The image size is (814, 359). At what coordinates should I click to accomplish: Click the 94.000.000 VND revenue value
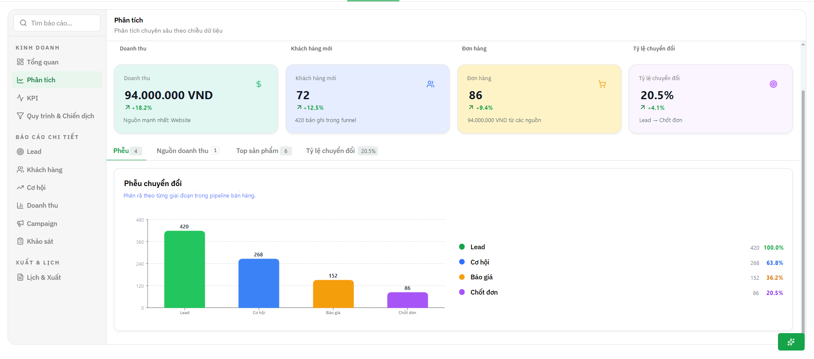pyautogui.click(x=169, y=95)
